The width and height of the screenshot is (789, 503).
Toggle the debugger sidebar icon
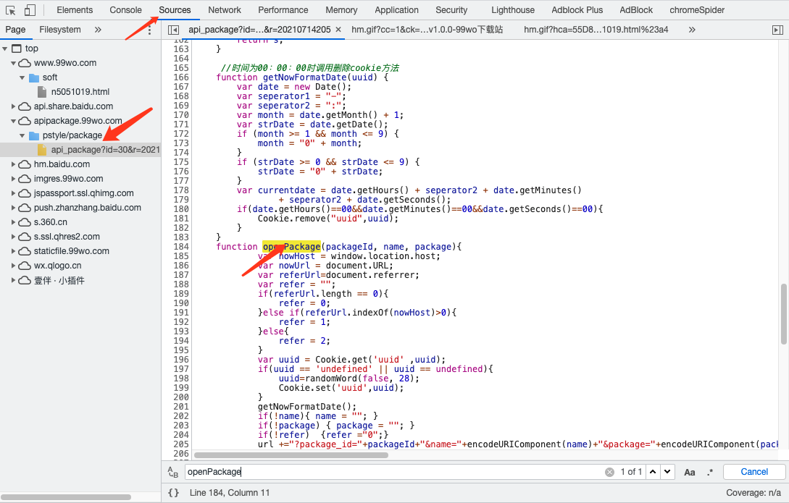coord(777,30)
